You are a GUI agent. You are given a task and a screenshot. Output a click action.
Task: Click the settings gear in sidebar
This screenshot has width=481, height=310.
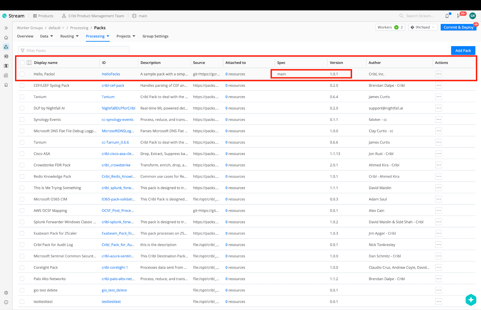pos(6,293)
